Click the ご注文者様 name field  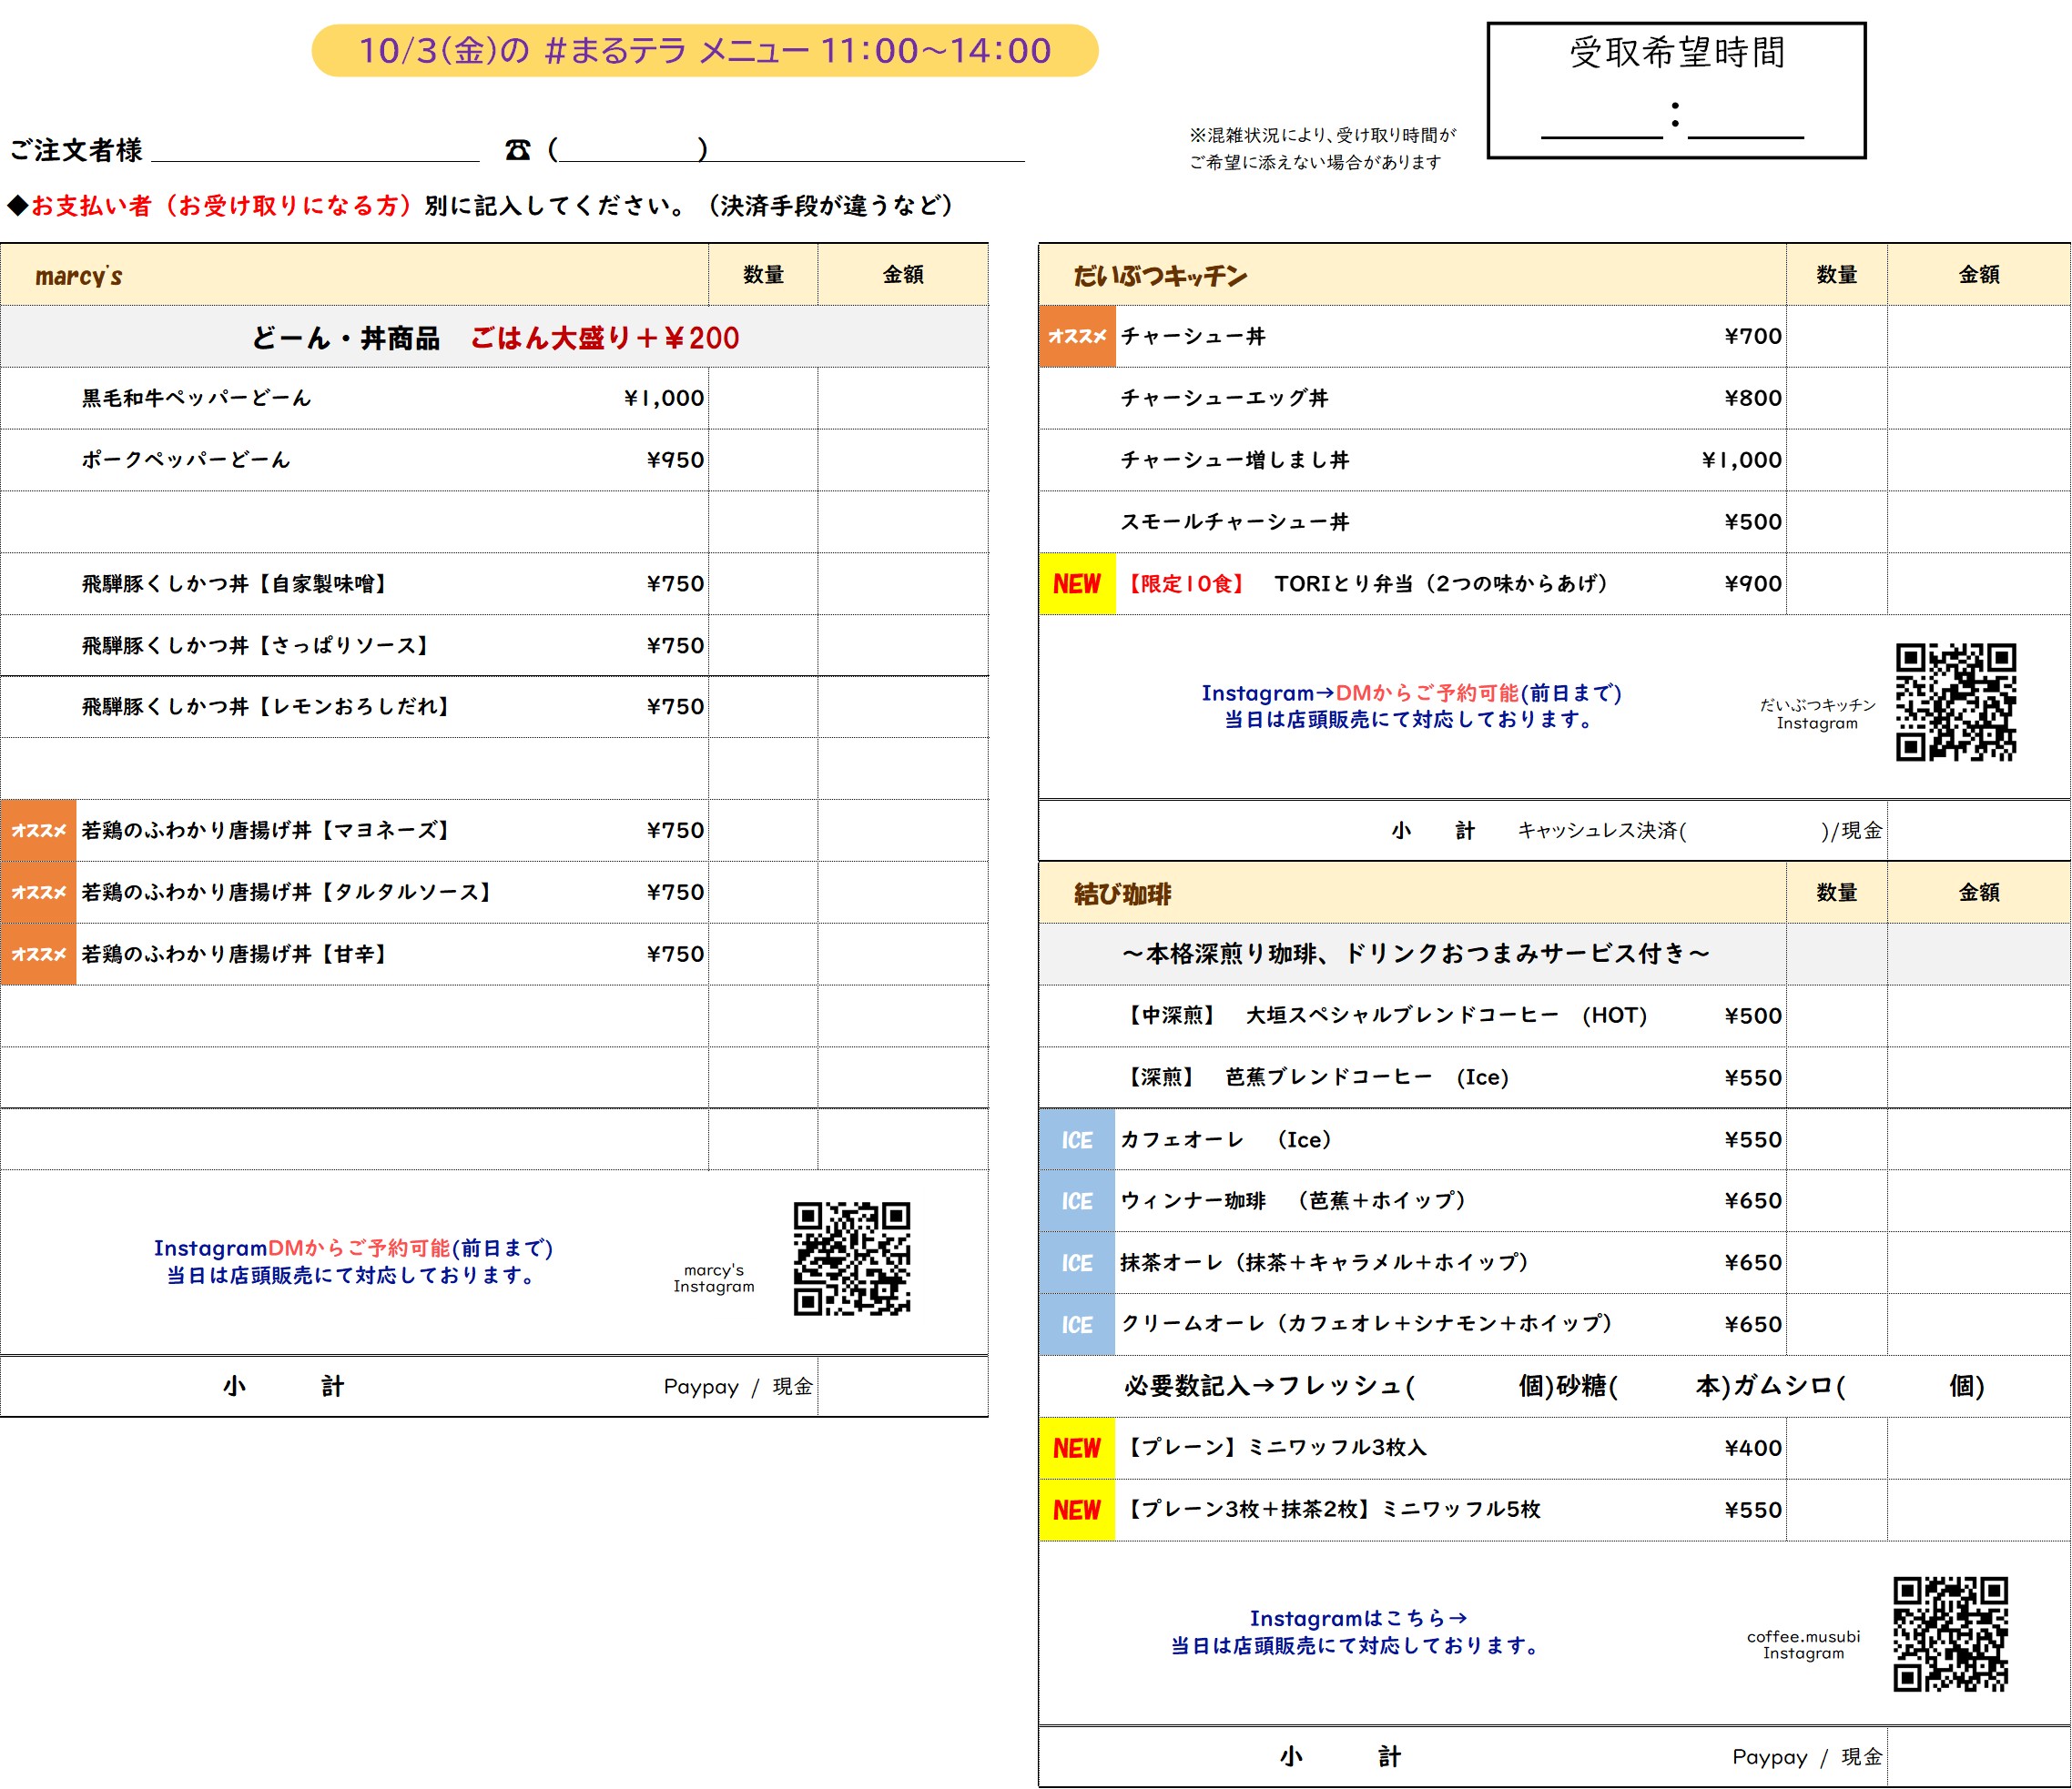(x=315, y=148)
